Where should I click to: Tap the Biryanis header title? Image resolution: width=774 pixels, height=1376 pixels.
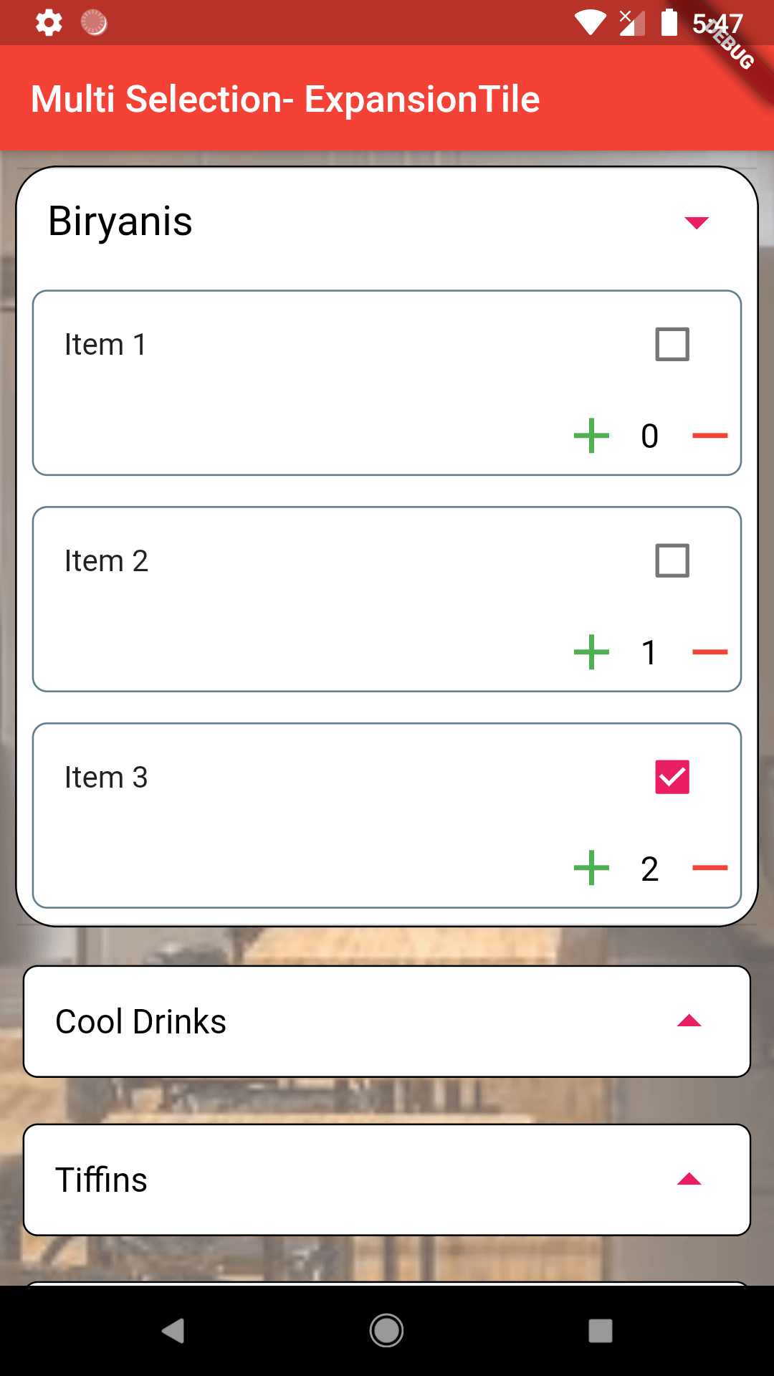coord(120,221)
